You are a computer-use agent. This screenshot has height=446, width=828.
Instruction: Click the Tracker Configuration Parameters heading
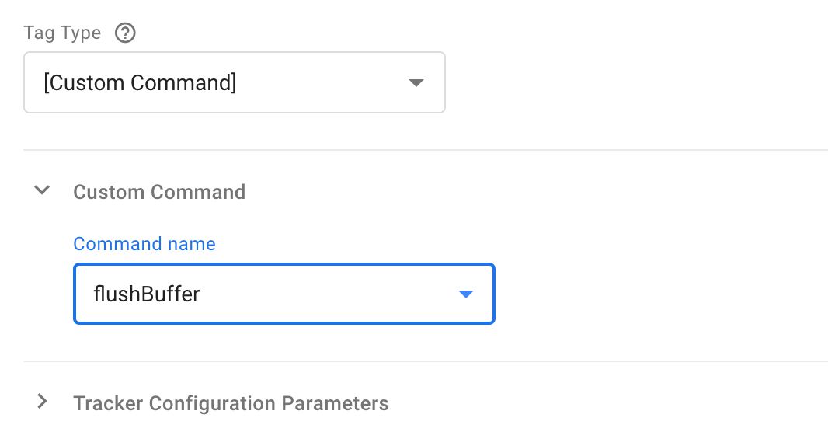tap(231, 403)
